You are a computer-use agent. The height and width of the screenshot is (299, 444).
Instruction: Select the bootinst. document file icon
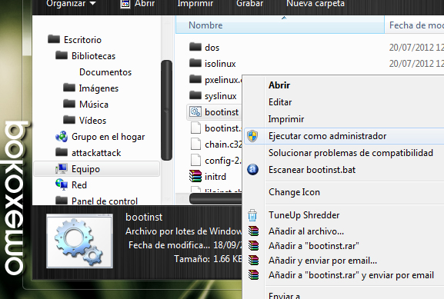pyautogui.click(x=195, y=128)
